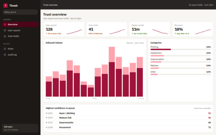216x135 pixels.
Task: Click the shortest bar in Inbound volume
Action: point(91,91)
